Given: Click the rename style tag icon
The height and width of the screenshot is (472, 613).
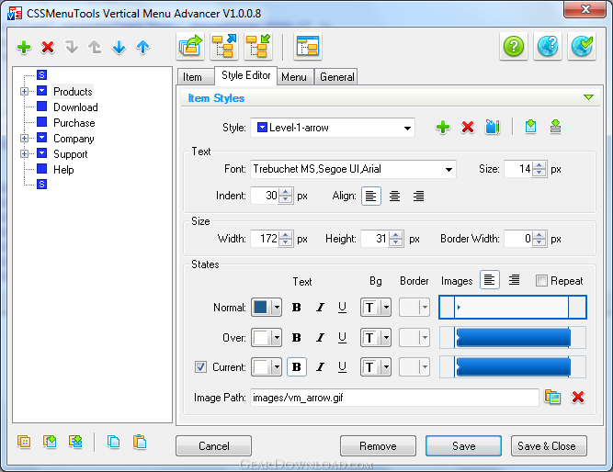Looking at the screenshot, I should pos(493,127).
